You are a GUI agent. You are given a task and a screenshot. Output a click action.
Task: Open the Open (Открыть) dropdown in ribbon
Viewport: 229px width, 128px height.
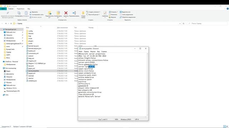pos(113,12)
